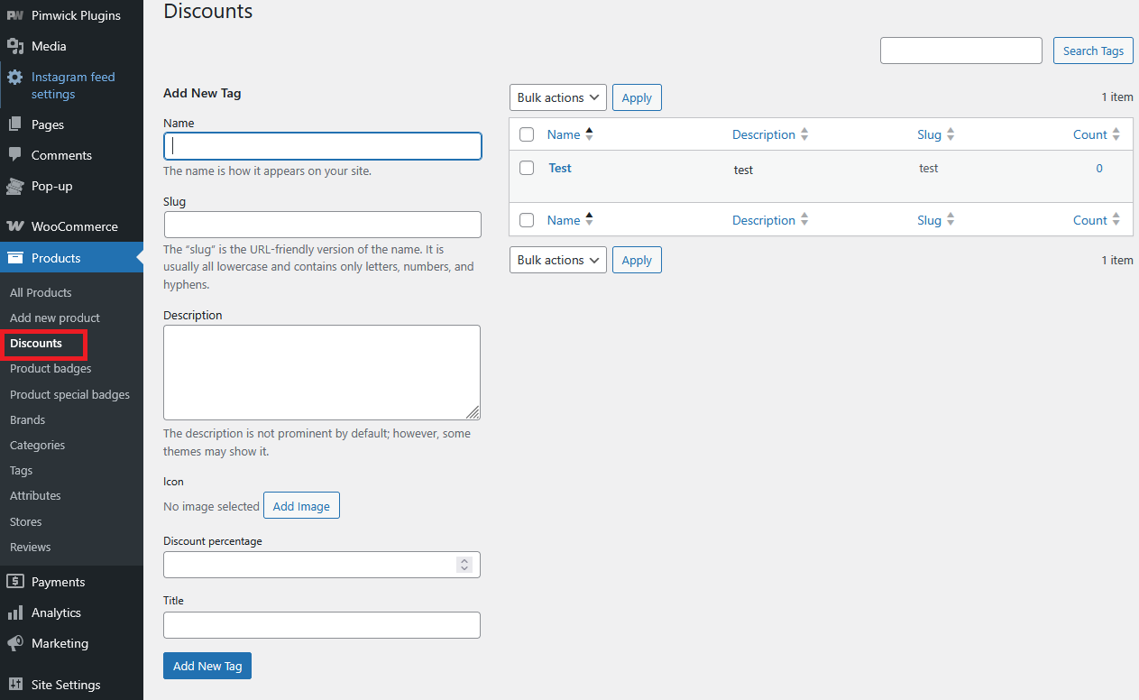
Task: Open Add new product submenu item
Action: [x=55, y=318]
